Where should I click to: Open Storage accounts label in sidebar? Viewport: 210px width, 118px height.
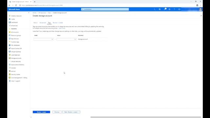pyautogui.click(x=16, y=58)
